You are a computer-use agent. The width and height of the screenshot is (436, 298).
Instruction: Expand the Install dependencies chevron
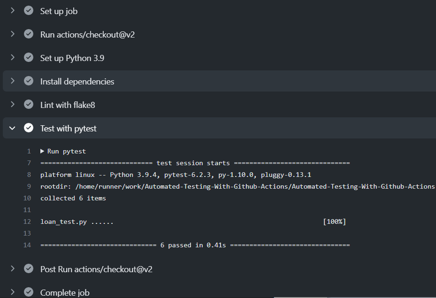click(x=13, y=81)
